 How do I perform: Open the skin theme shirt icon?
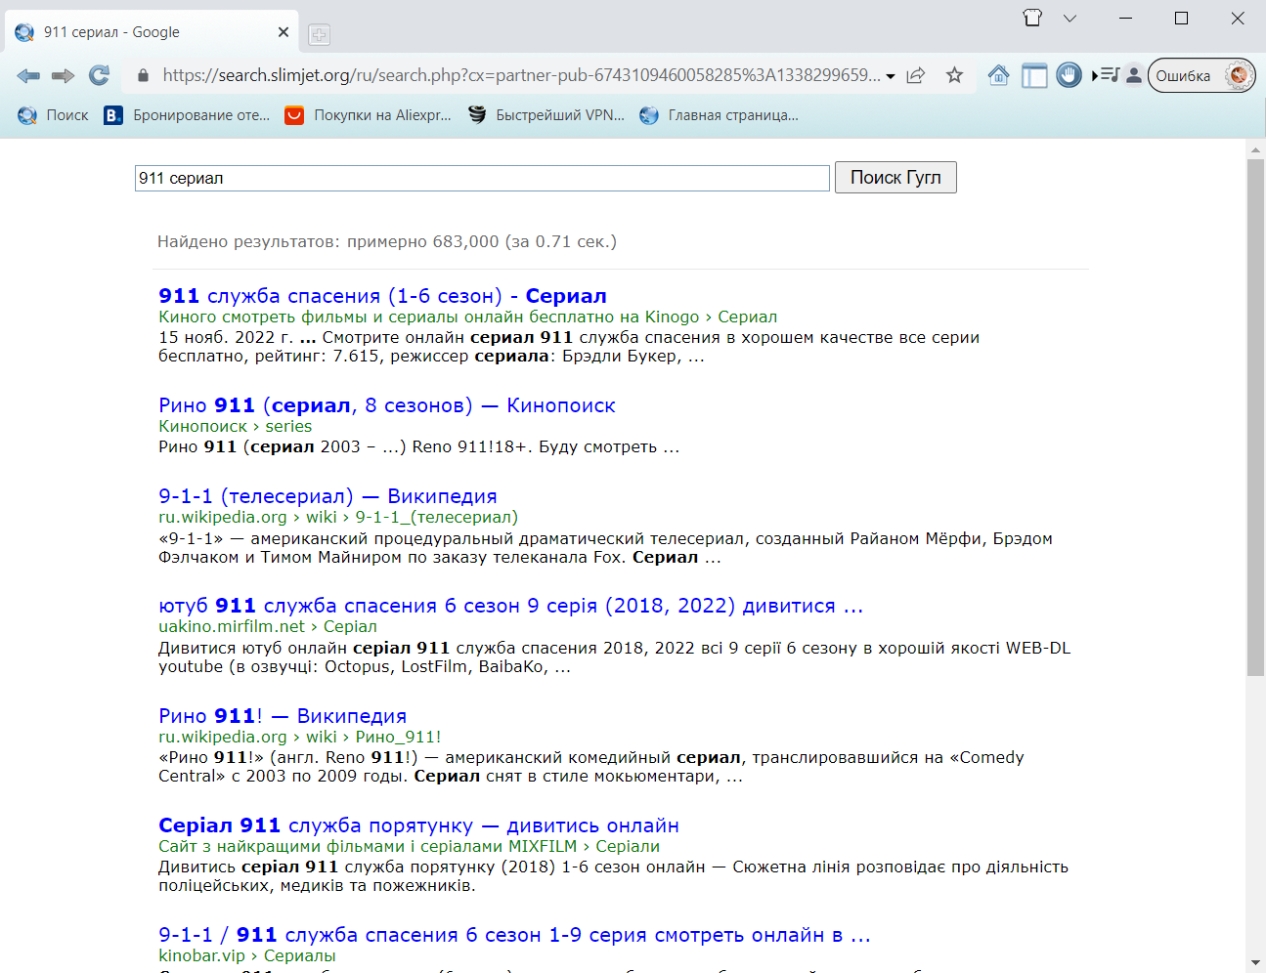1032,18
